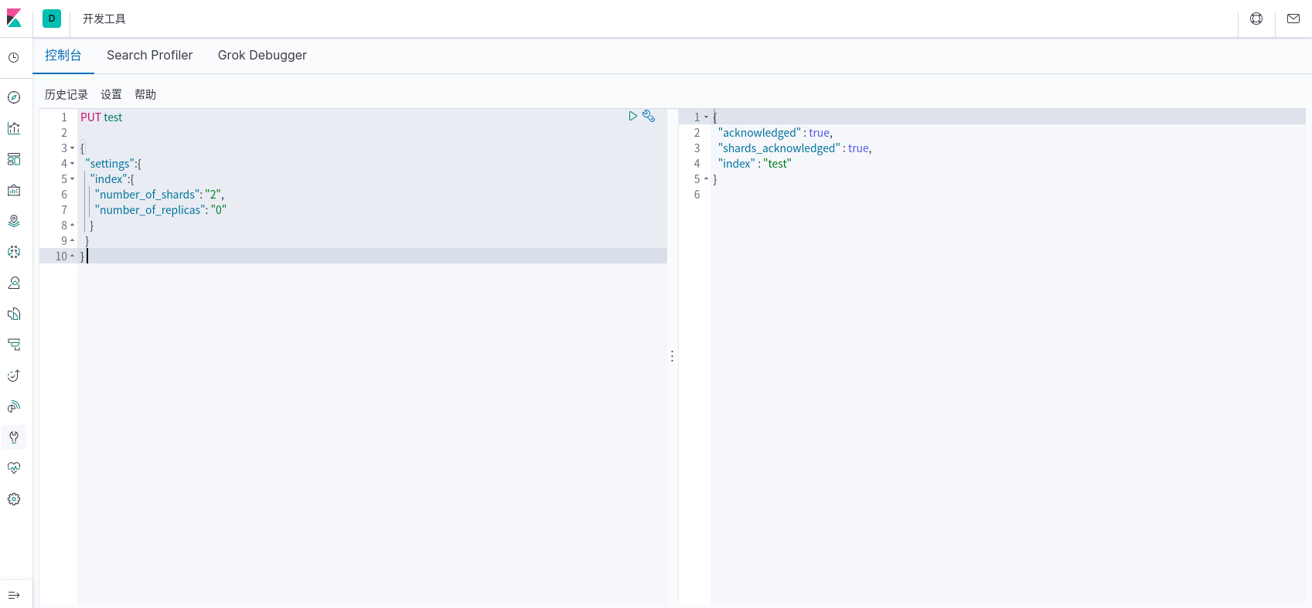Collapse the index block at editor line 5
1312x608 pixels.
pyautogui.click(x=73, y=179)
